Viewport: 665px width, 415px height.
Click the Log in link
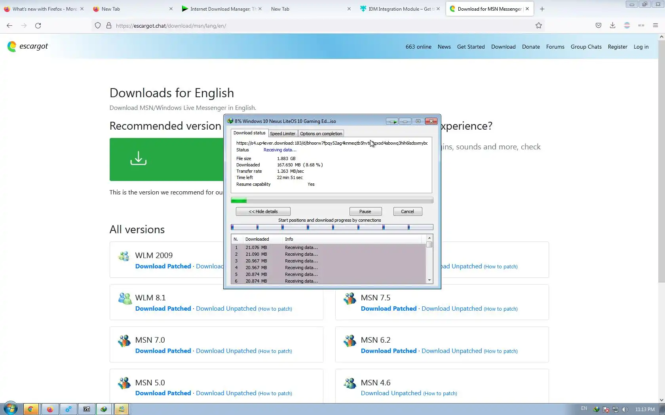tap(641, 47)
